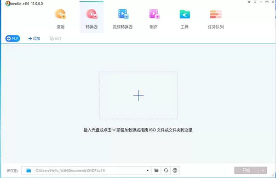This screenshot has height=178, width=276.
Task: Open the title bar skin/shirt icon
Action: (249, 2)
